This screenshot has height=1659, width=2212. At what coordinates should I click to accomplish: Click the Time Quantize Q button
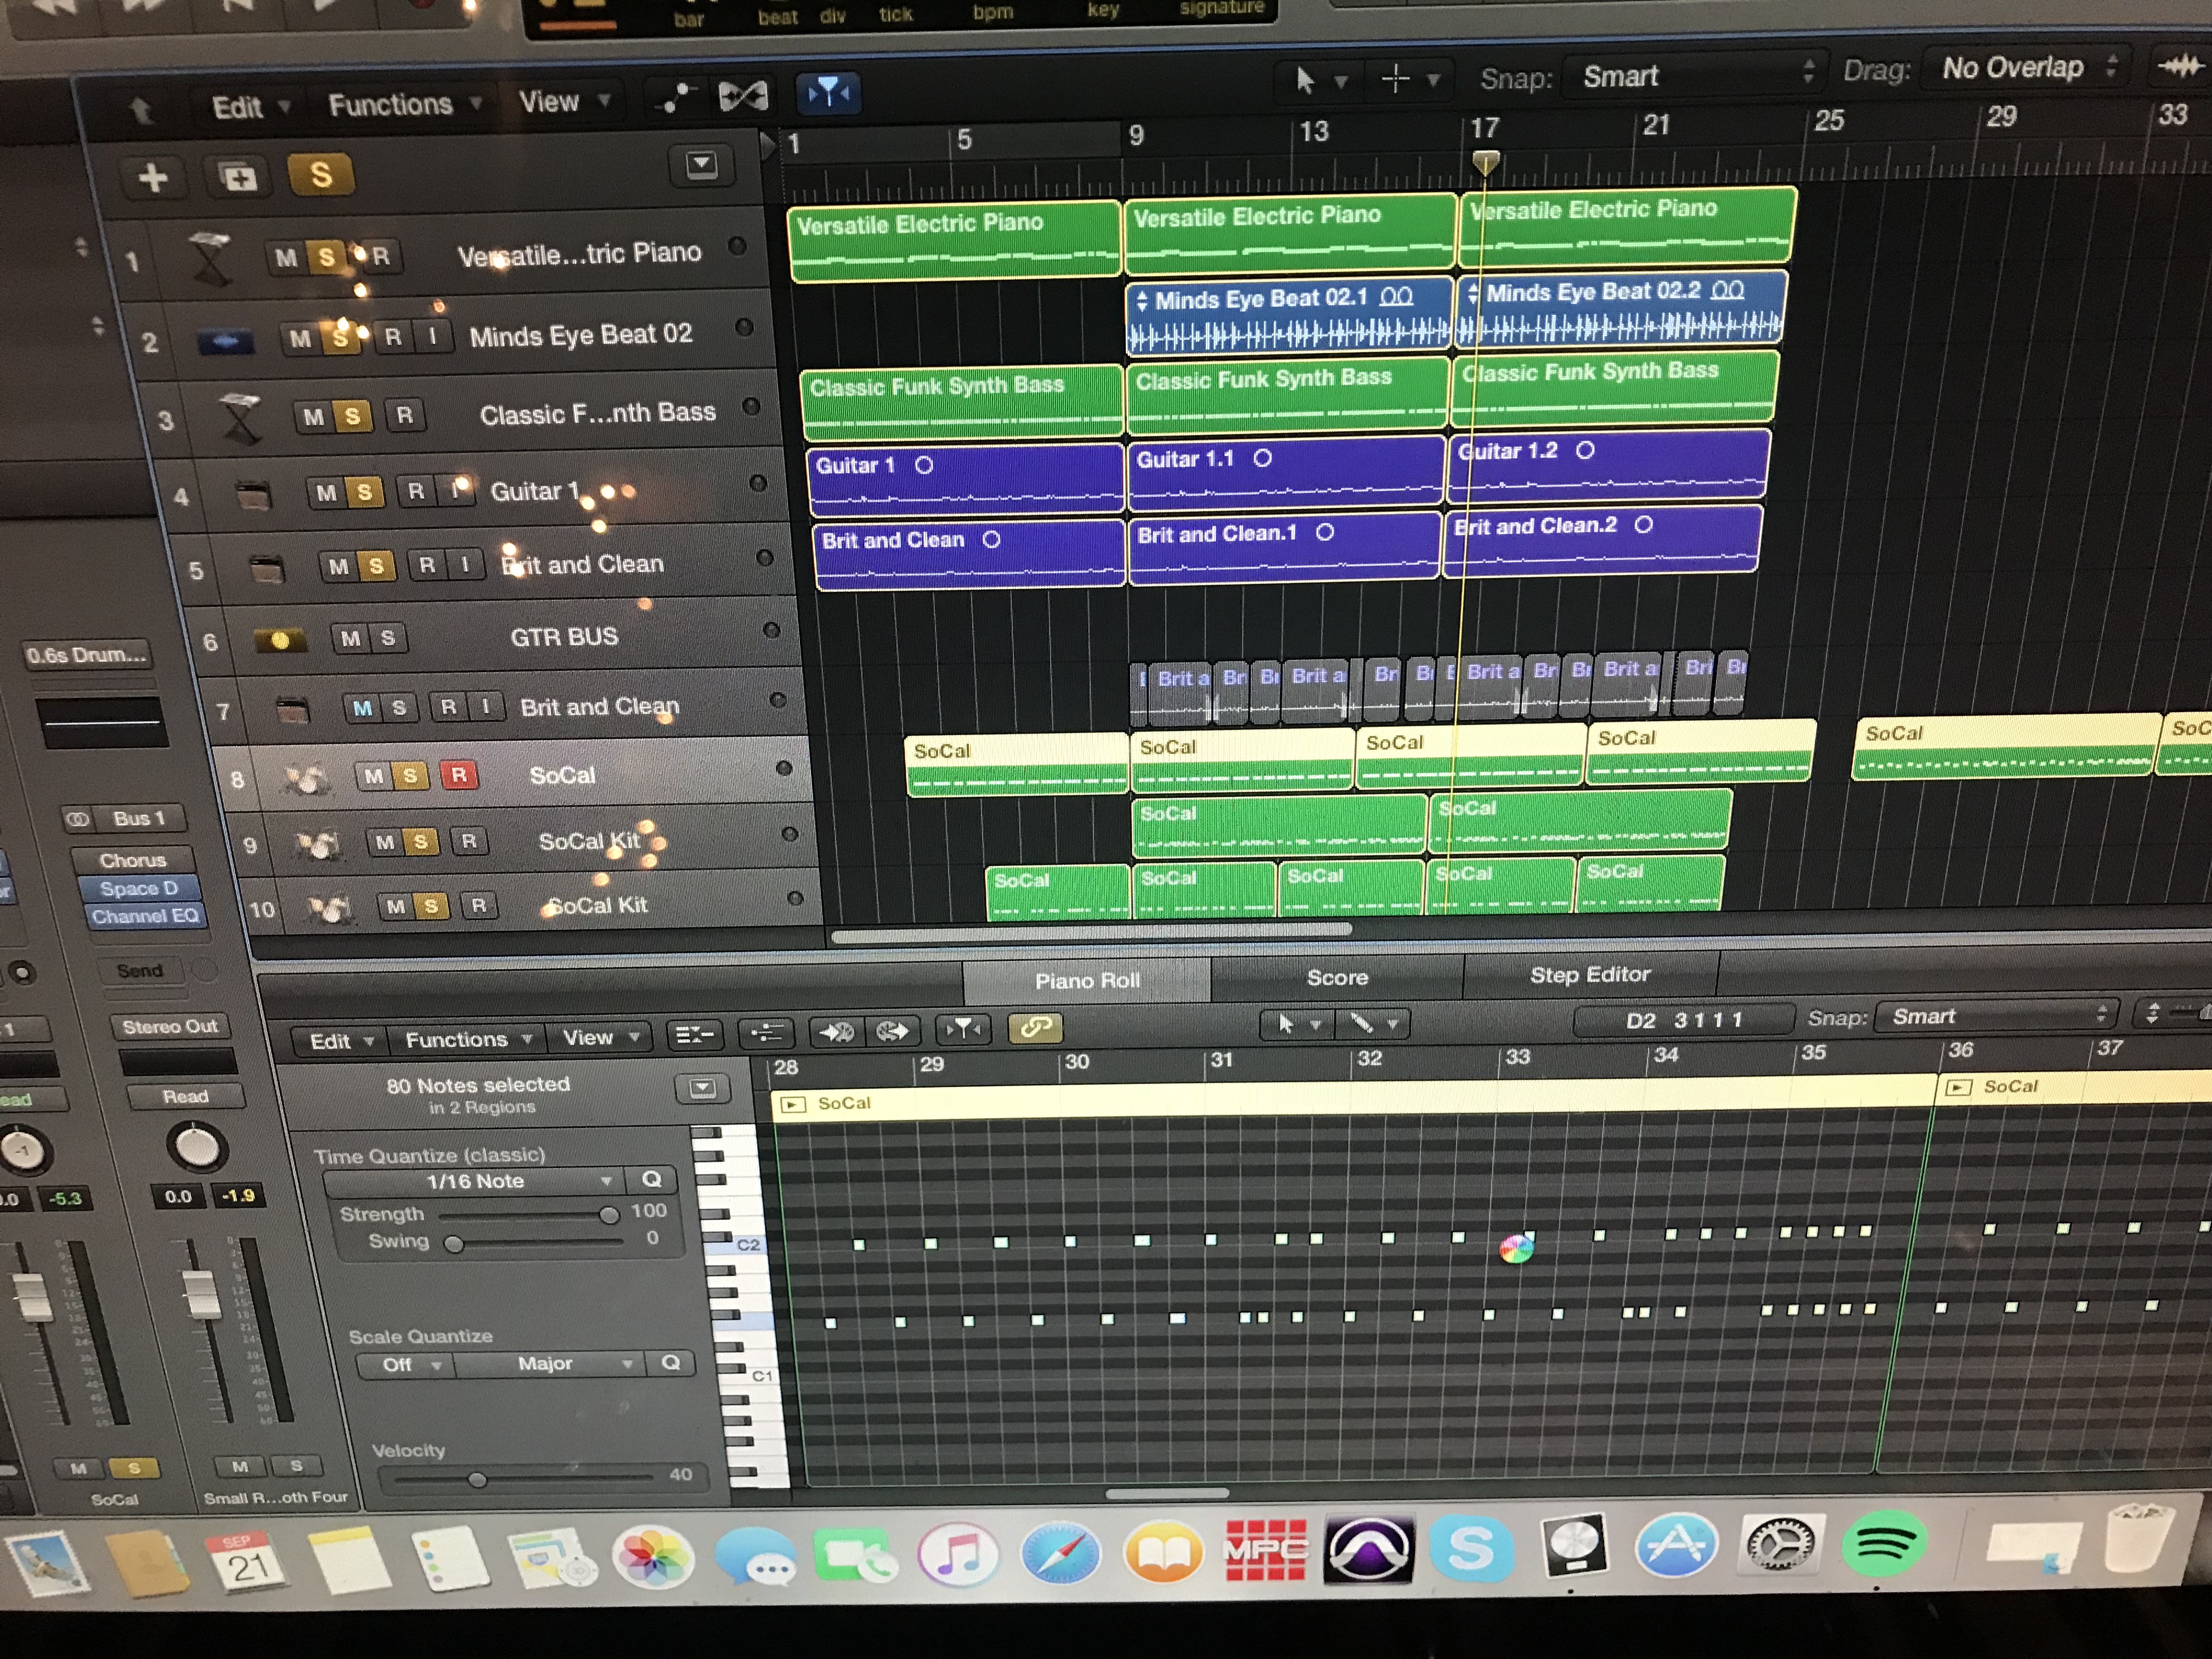point(651,1179)
